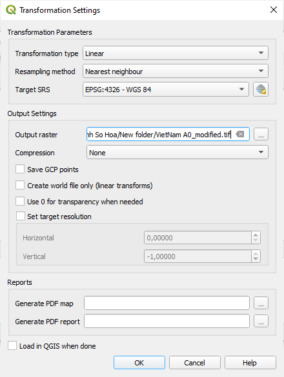Tick Create world file only option
Image resolution: width=284 pixels, height=377 pixels.
20,186
